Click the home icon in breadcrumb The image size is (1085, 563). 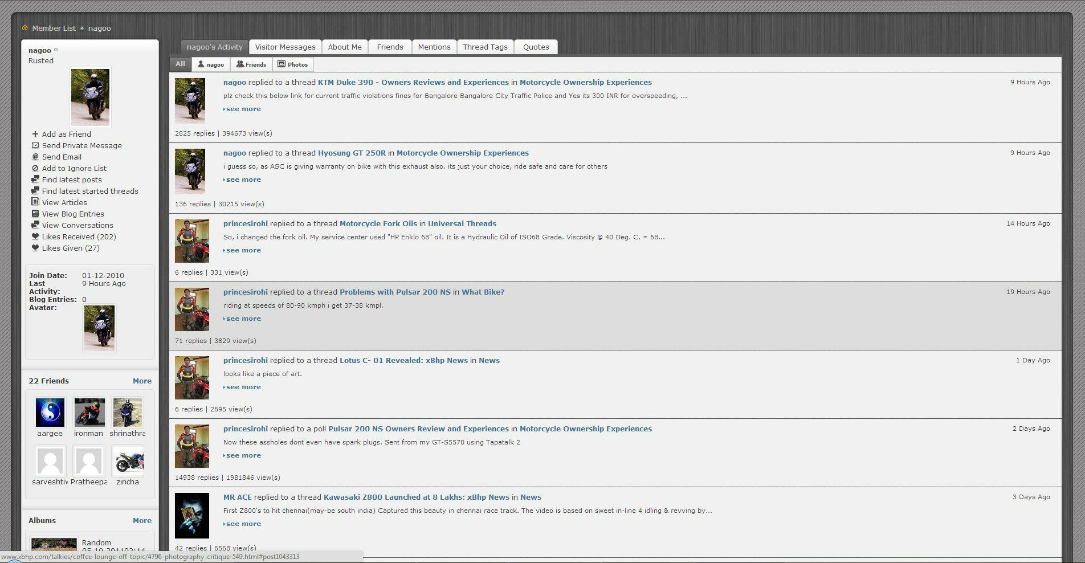[25, 27]
